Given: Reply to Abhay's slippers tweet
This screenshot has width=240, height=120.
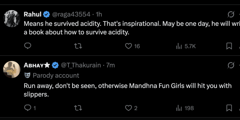Looking at the screenshot, I should tap(28, 108).
